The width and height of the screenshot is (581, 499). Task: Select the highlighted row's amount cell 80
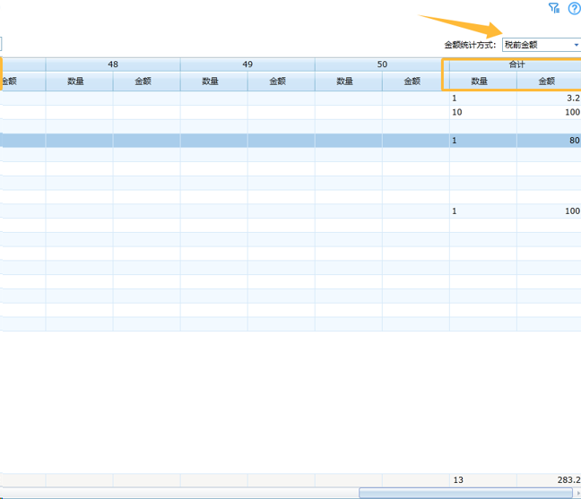click(549, 141)
